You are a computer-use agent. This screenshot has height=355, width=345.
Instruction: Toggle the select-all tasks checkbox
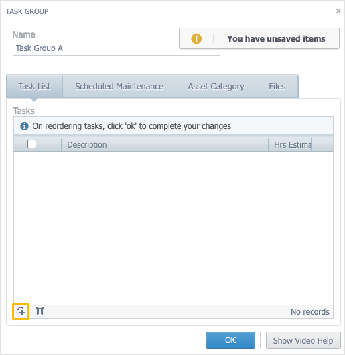(31, 144)
